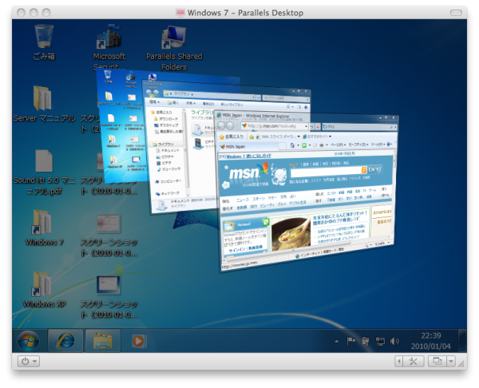Select コンピューター in the Explorer navigation pane
This screenshot has width=479, height=388.
[168, 181]
